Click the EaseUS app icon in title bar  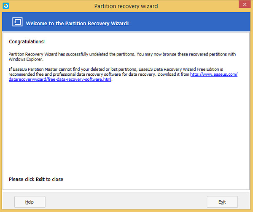[x=5, y=6]
